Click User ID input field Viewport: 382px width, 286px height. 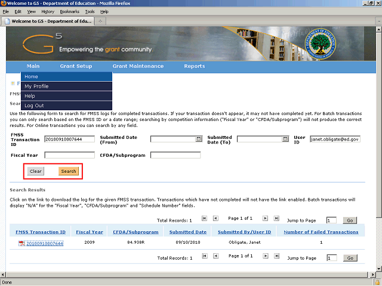335,139
